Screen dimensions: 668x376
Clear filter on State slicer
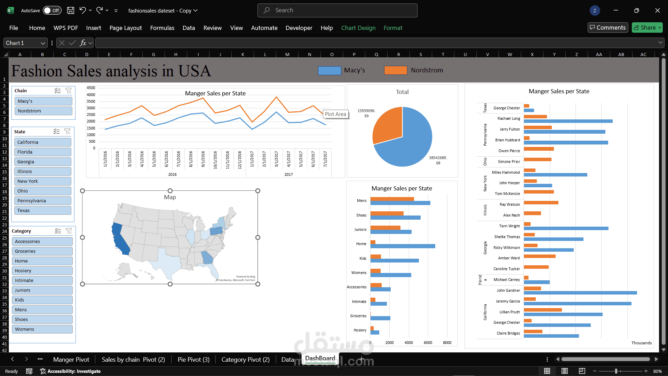coord(67,132)
